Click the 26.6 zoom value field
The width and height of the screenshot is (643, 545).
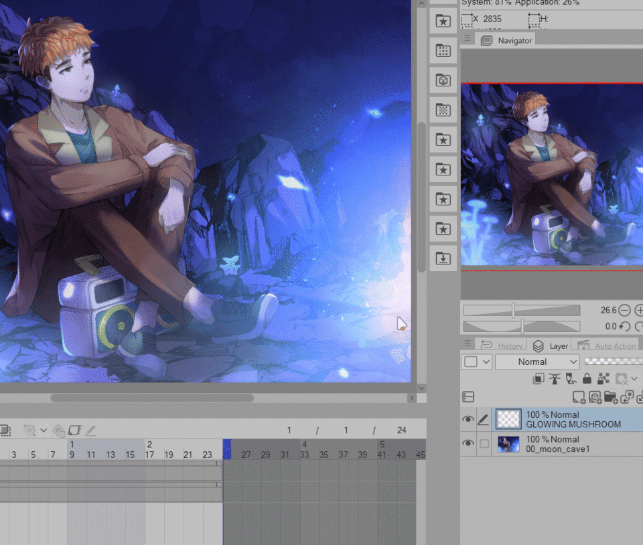[609, 310]
